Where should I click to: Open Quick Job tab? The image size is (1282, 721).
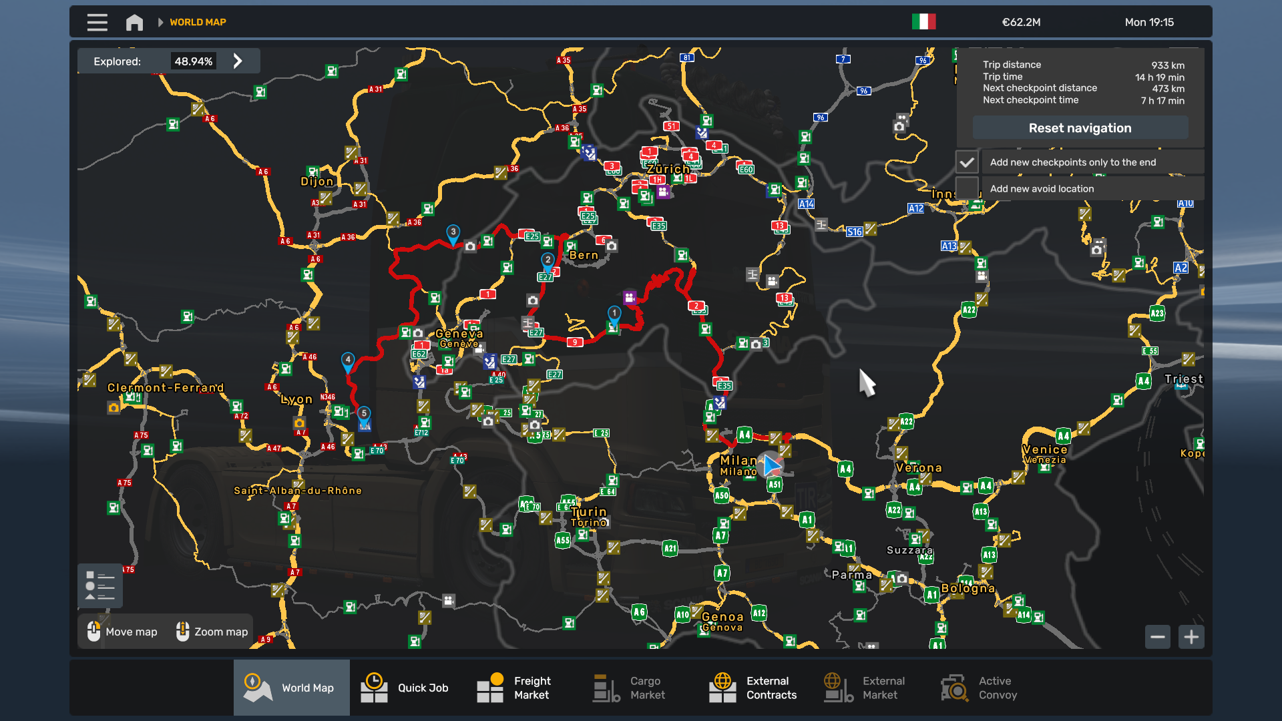(x=407, y=688)
